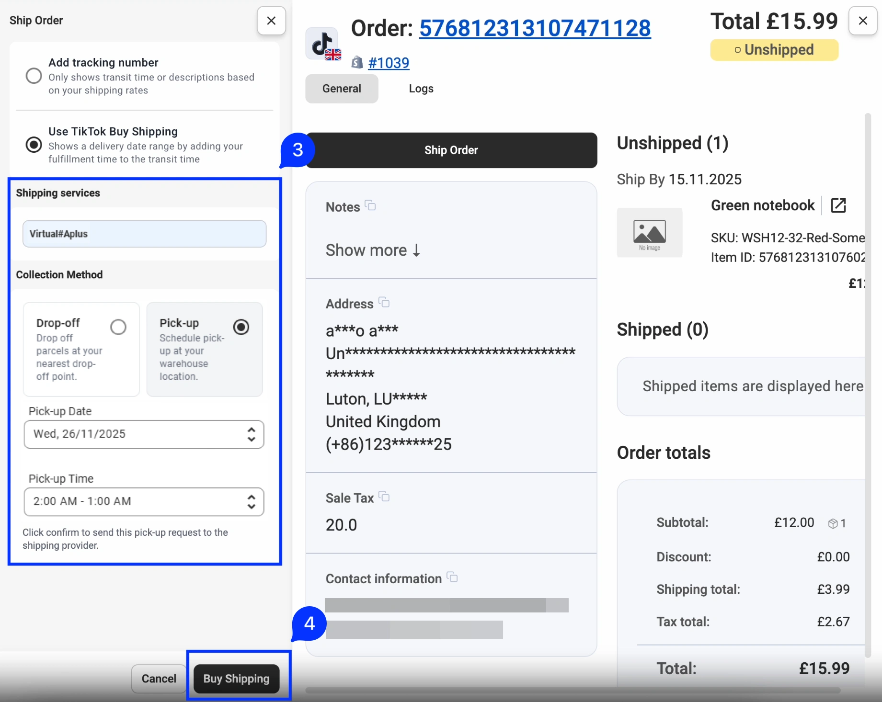Expand notes with Show more
The height and width of the screenshot is (702, 882).
pyautogui.click(x=373, y=250)
